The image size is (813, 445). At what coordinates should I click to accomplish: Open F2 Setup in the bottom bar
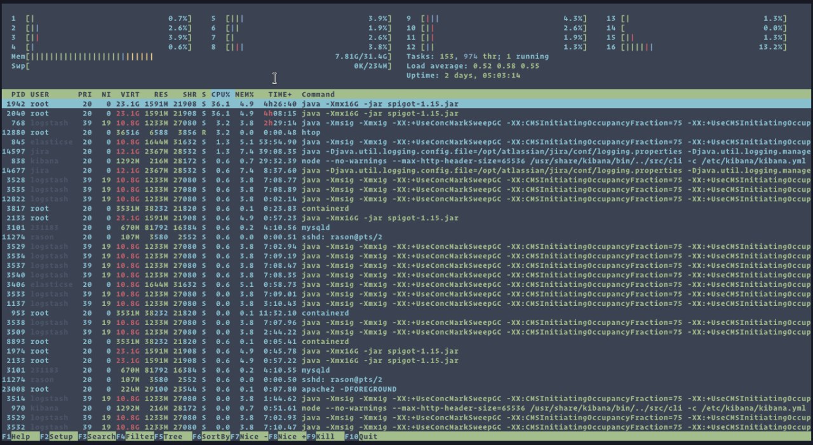pyautogui.click(x=56, y=437)
